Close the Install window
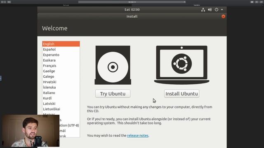 (223, 16)
